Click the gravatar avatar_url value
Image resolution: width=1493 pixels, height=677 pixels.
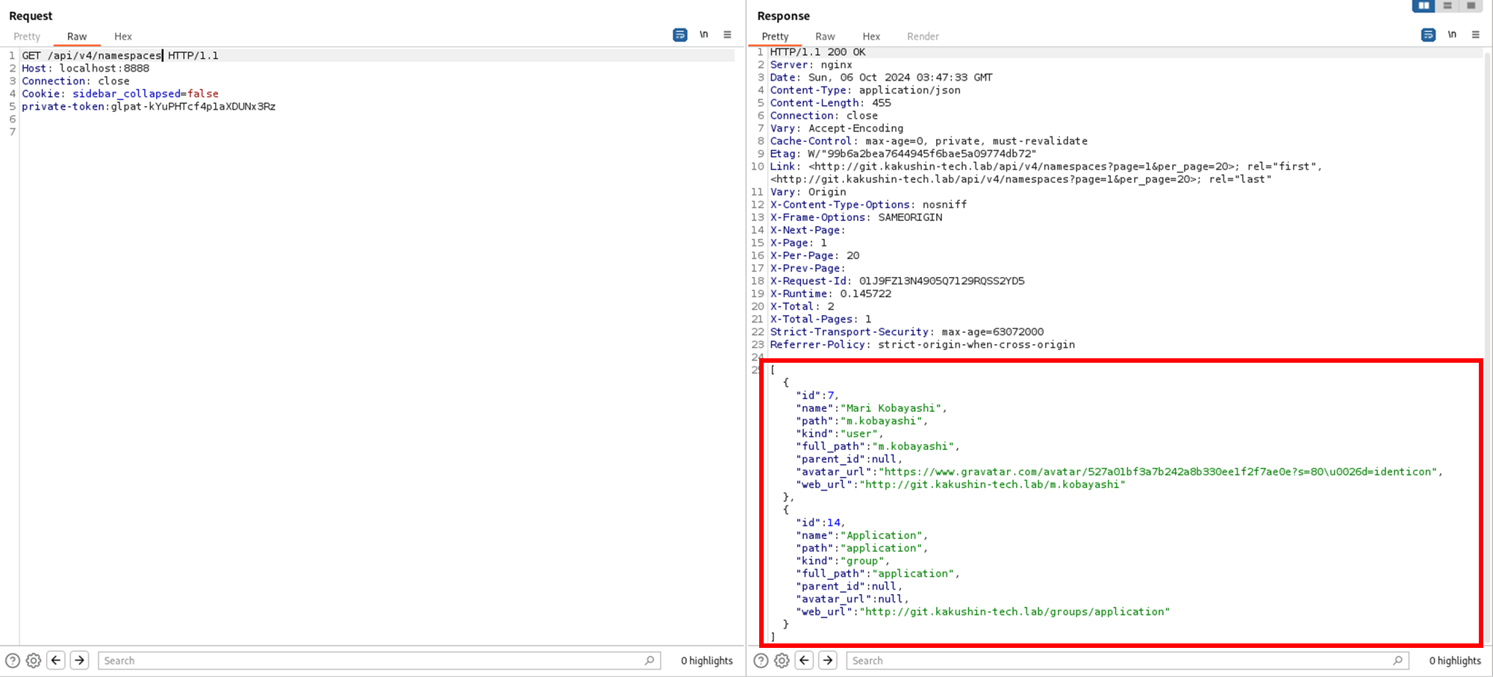pos(1158,471)
